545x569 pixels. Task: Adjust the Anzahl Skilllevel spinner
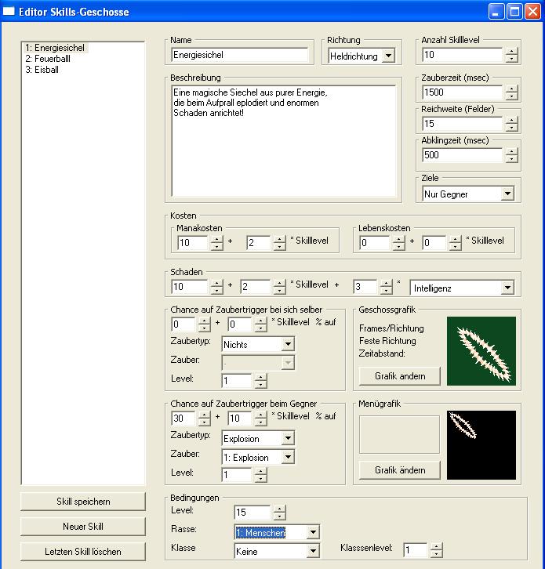(511, 55)
